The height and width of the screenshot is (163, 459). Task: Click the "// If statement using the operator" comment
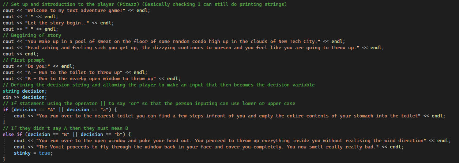(x=146, y=104)
